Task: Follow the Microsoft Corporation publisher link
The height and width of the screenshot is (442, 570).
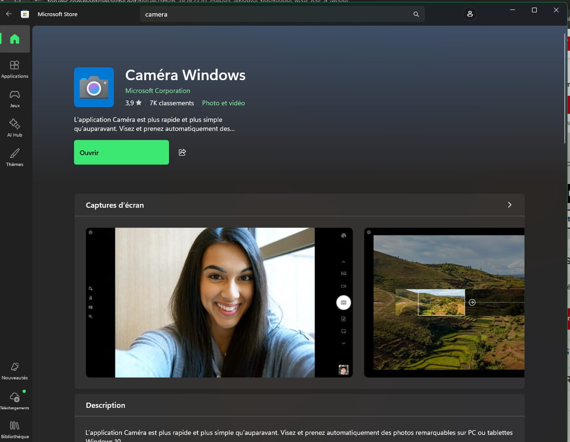Action: 158,91
